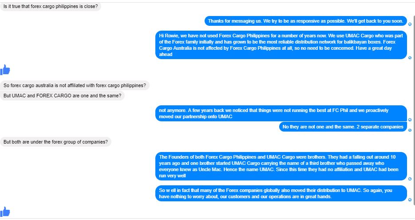The width and height of the screenshot is (415, 220).
Task: Click delivered checkmark beside 'Thanks for messaging us'
Action: tap(410, 24)
